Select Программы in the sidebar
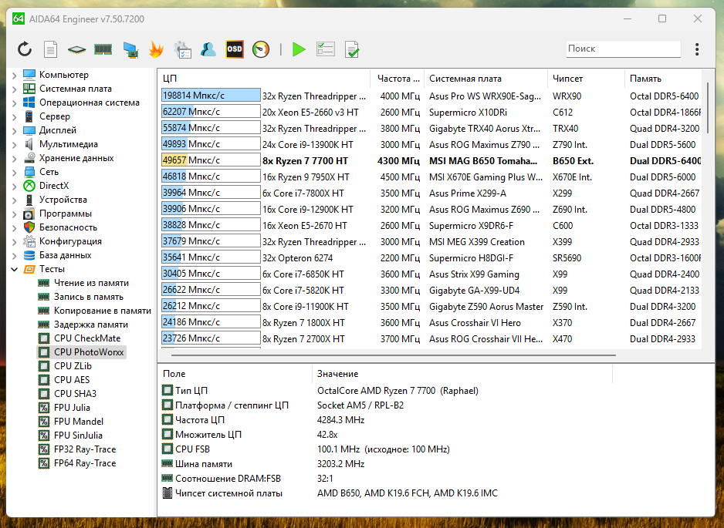 click(65, 213)
